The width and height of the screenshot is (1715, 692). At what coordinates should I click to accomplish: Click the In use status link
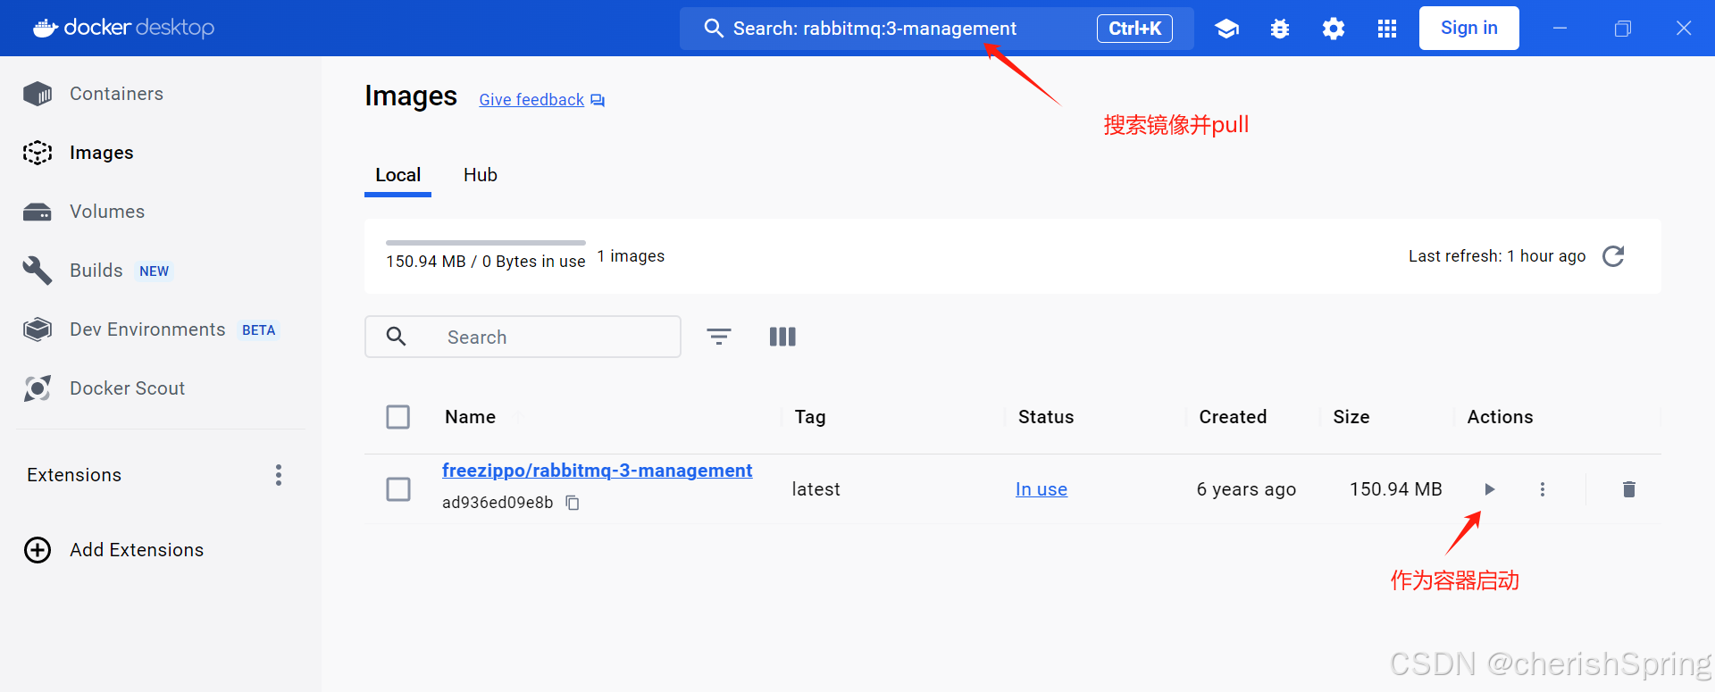pos(1042,489)
